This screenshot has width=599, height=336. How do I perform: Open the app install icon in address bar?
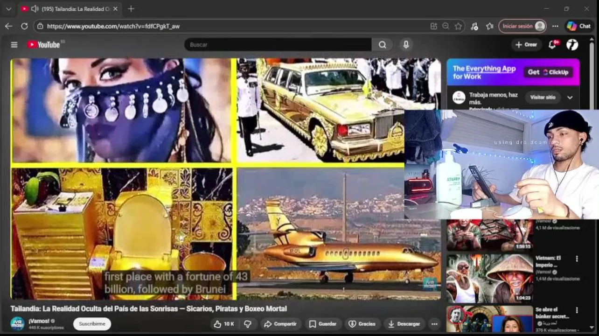pyautogui.click(x=434, y=26)
